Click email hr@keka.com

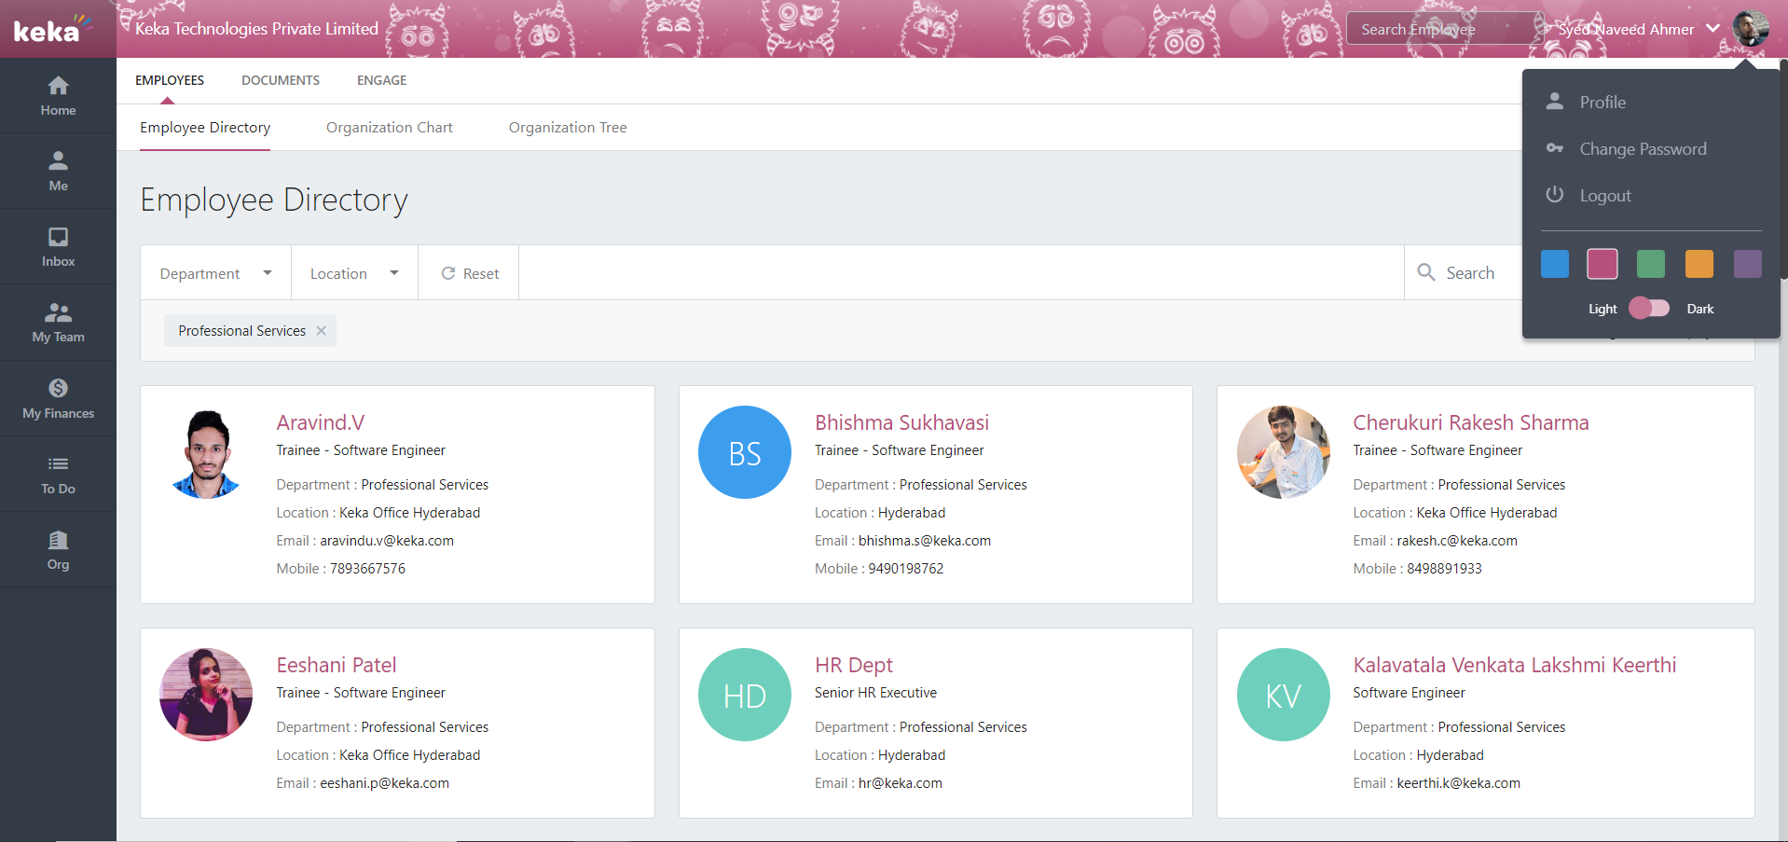[x=901, y=783]
